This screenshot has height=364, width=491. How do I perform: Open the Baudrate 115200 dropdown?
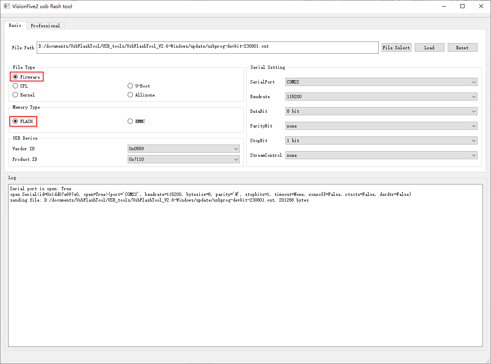point(381,97)
